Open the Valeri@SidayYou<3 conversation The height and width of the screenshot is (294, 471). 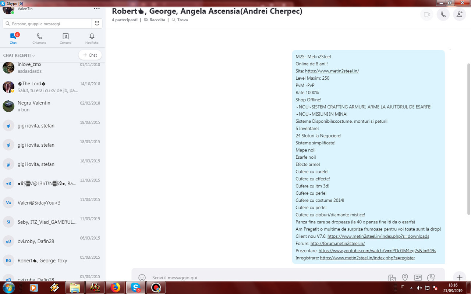coord(52,202)
